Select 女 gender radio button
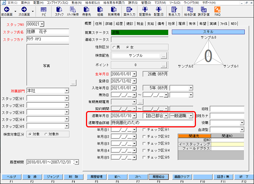The width and height of the screenshot is (254, 184). [128, 47]
